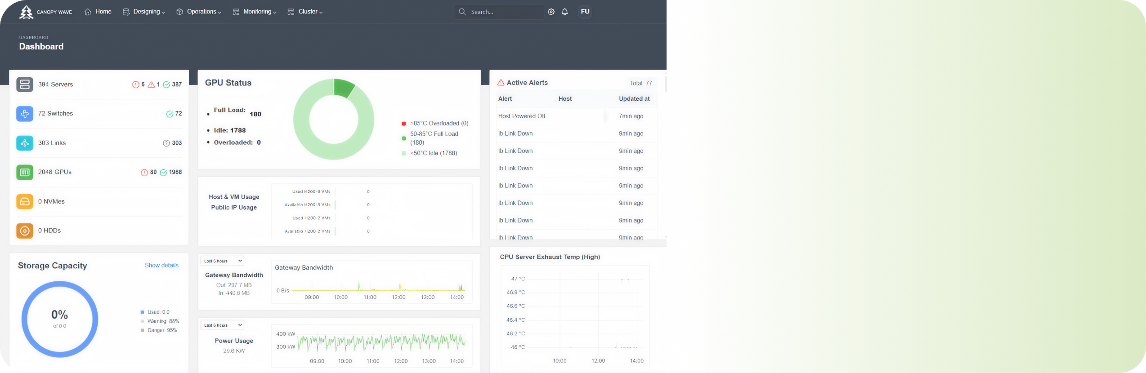Open Gateway Bandwidth time range dropdown

tap(222, 261)
